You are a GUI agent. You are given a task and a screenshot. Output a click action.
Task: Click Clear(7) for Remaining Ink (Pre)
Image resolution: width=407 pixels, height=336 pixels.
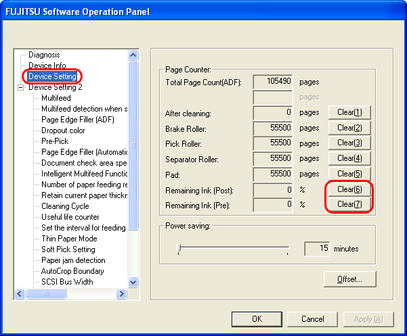coord(349,204)
